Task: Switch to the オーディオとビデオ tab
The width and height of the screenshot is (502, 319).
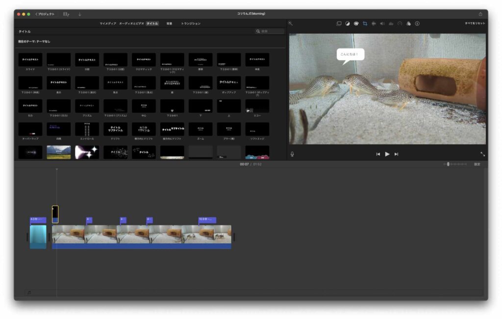Action: (131, 24)
